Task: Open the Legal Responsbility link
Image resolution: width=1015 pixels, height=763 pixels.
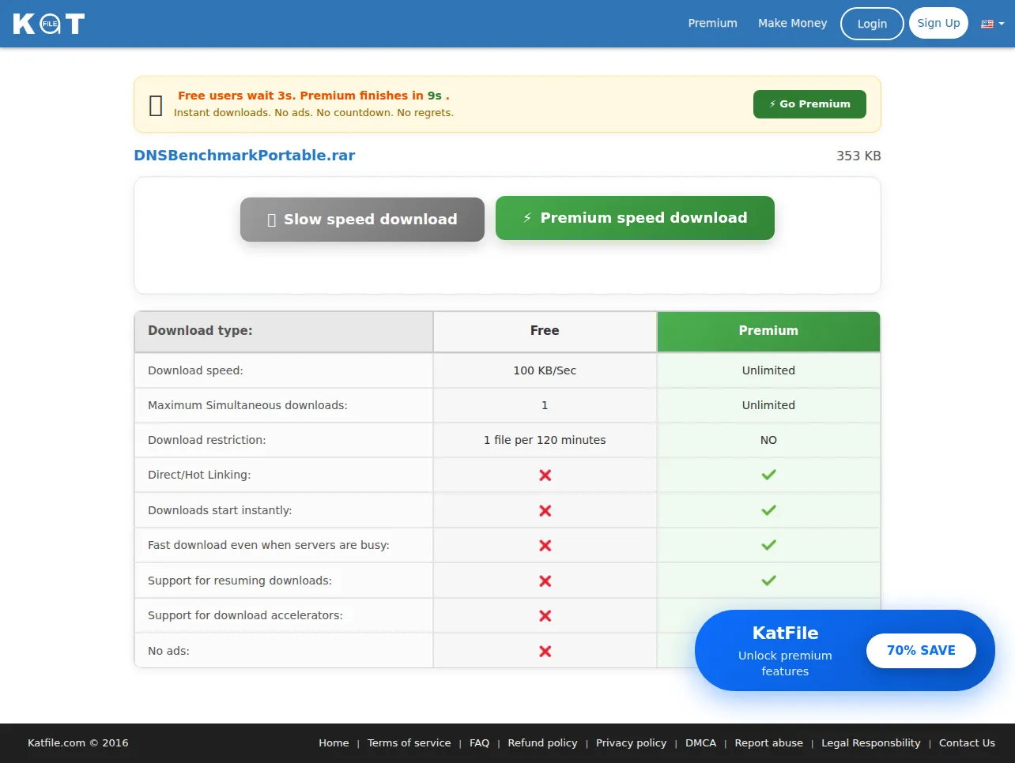Action: 870,743
